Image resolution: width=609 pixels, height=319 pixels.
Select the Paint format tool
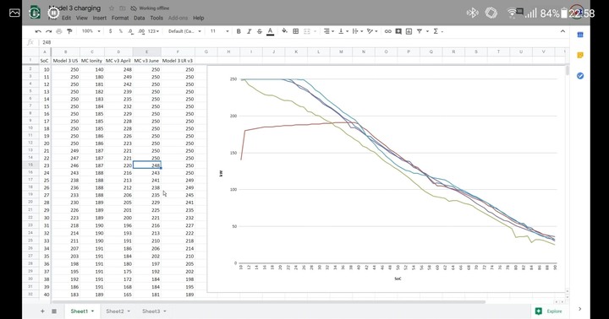(x=69, y=31)
